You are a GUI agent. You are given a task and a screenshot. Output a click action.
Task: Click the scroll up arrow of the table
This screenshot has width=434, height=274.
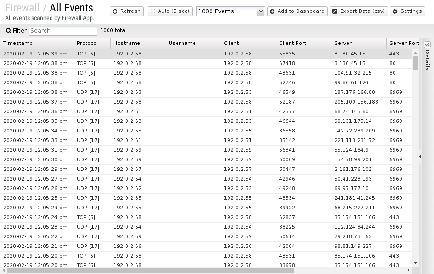pyautogui.click(x=415, y=52)
